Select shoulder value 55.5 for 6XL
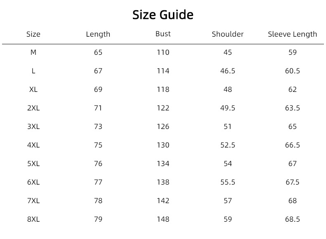 pos(228,182)
